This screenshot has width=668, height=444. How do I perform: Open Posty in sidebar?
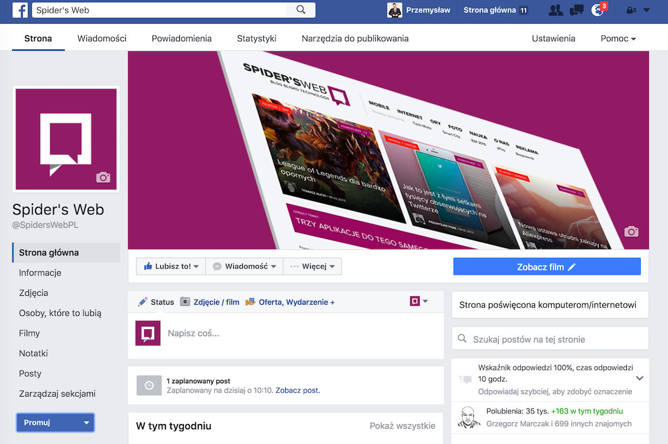coord(30,373)
